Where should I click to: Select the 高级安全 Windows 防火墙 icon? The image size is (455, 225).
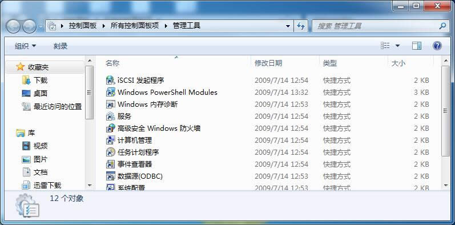(x=111, y=128)
